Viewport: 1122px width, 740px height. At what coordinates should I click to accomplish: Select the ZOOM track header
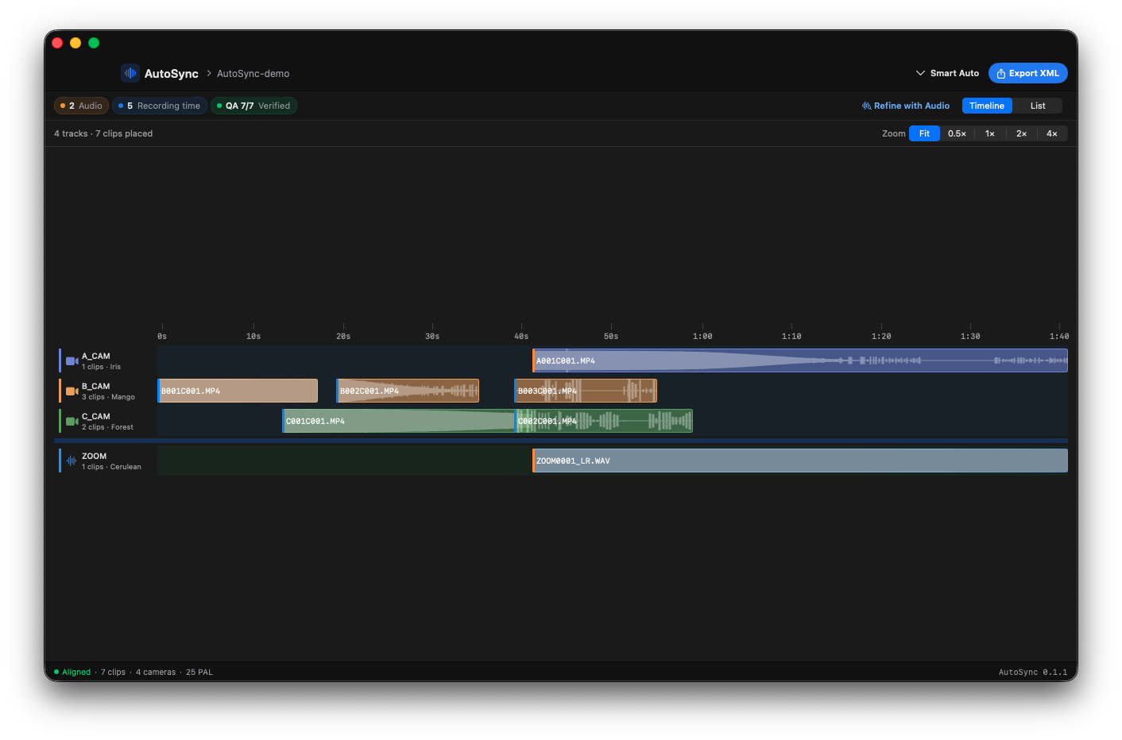pos(106,461)
